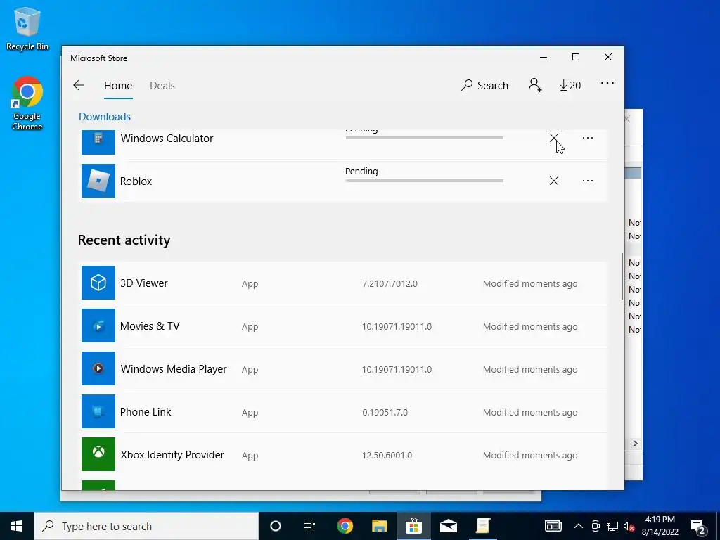
Task: Click the Windows Calculator progress bar
Action: tap(424, 138)
